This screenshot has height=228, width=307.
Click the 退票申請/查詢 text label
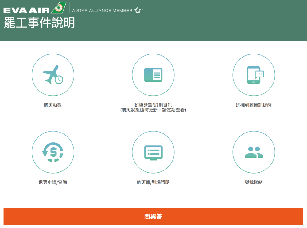click(53, 182)
